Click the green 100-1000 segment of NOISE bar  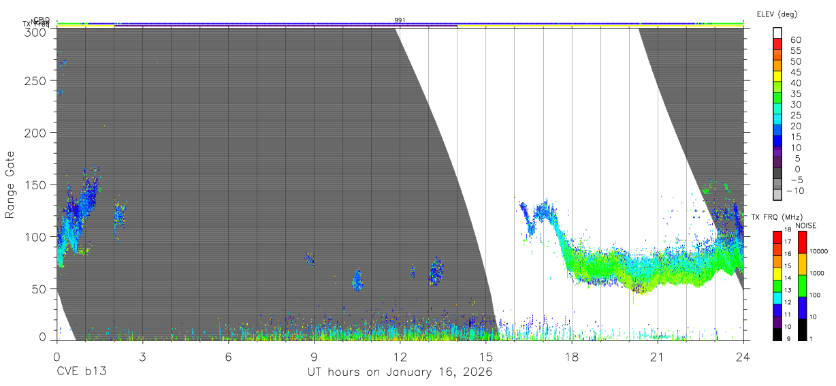pos(802,286)
